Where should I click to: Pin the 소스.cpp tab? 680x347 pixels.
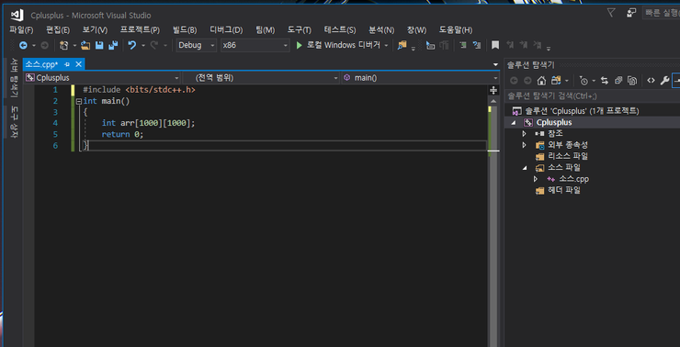[67, 64]
